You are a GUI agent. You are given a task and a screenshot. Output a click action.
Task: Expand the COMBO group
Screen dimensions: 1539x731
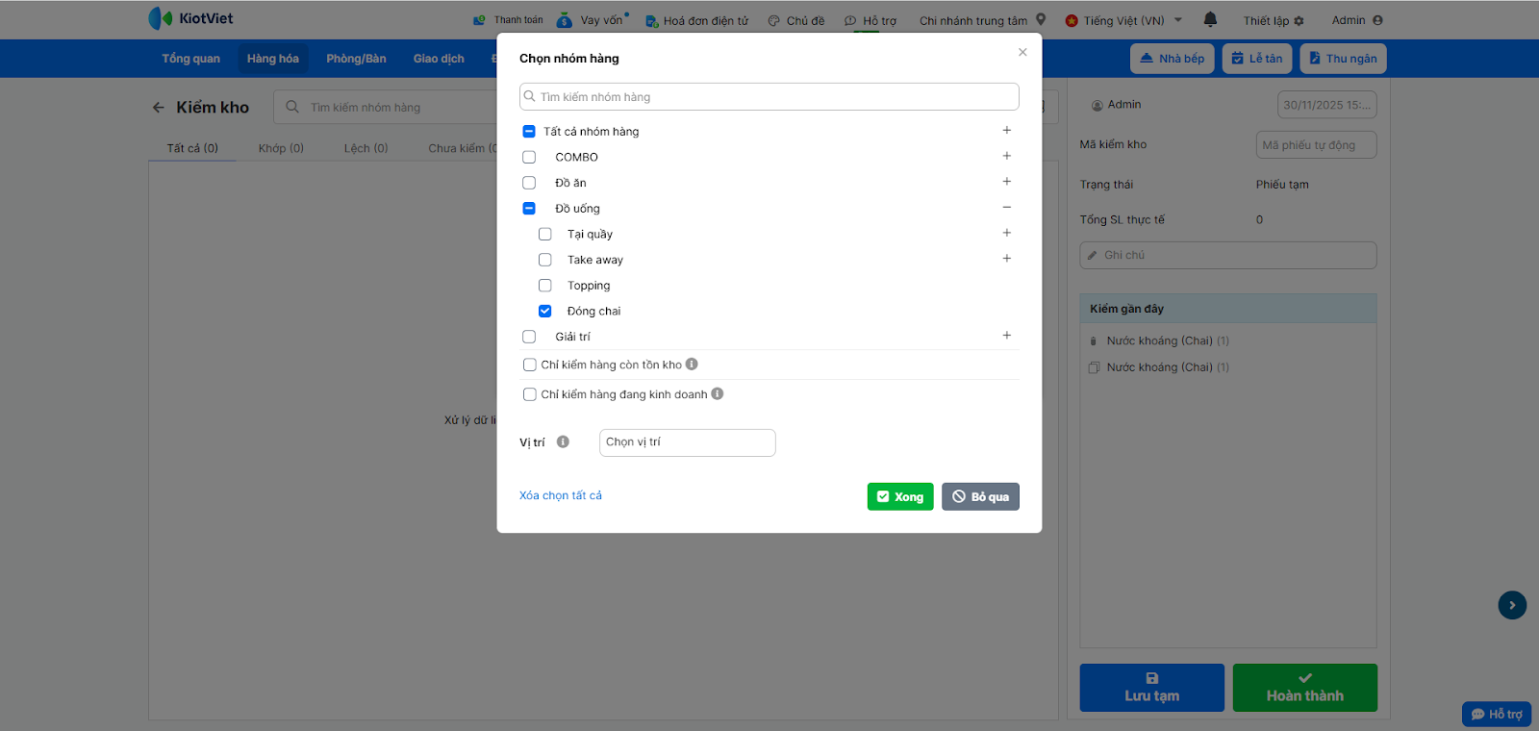(x=1007, y=156)
